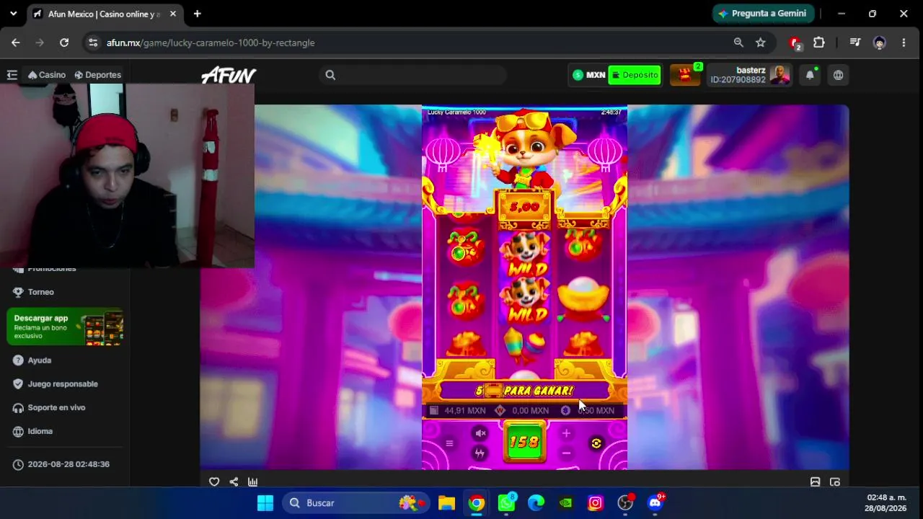The height and width of the screenshot is (519, 923).
Task: Open the zoom magnifier icon in address bar
Action: (x=738, y=43)
